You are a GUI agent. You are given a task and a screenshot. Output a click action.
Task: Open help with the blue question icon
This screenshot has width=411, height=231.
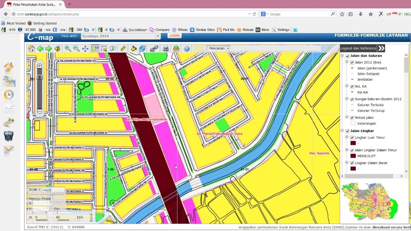click(187, 49)
